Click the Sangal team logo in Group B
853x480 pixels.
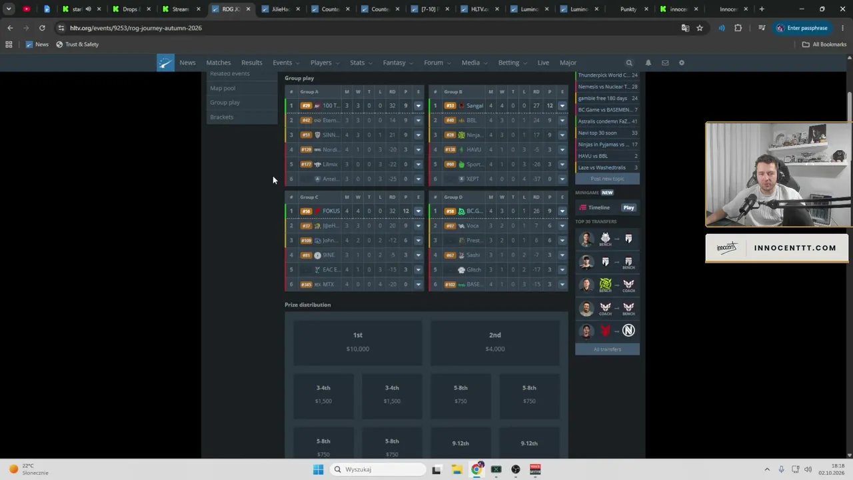pyautogui.click(x=461, y=105)
